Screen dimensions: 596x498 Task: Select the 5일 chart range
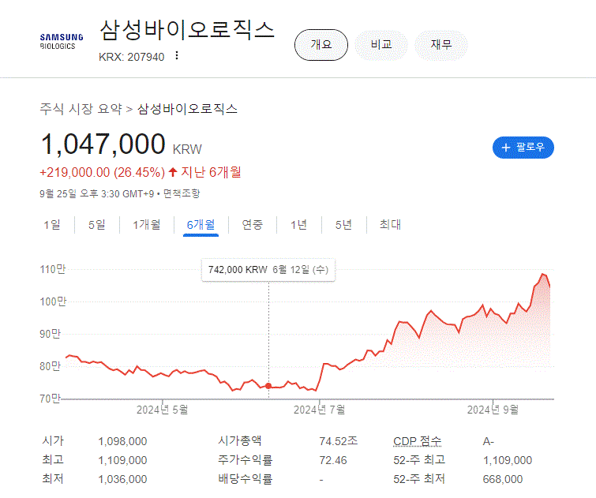coord(96,225)
